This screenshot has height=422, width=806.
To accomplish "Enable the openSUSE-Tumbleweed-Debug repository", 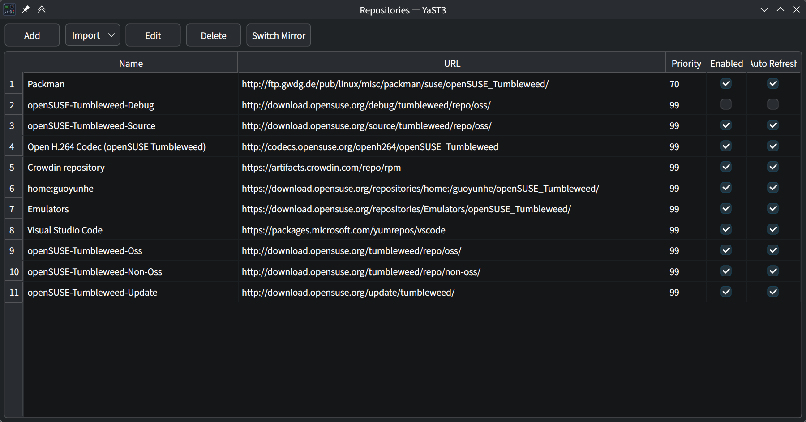I will tap(726, 104).
